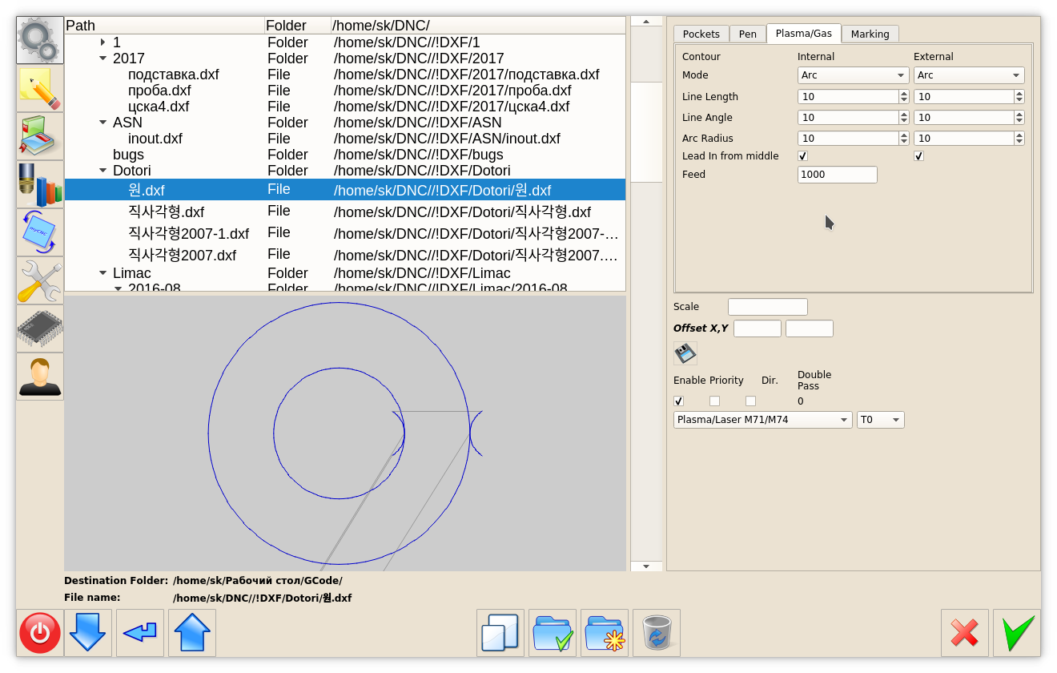The height and width of the screenshot is (673, 1057).
Task: Click the recycle bin delete icon
Action: 657,633
